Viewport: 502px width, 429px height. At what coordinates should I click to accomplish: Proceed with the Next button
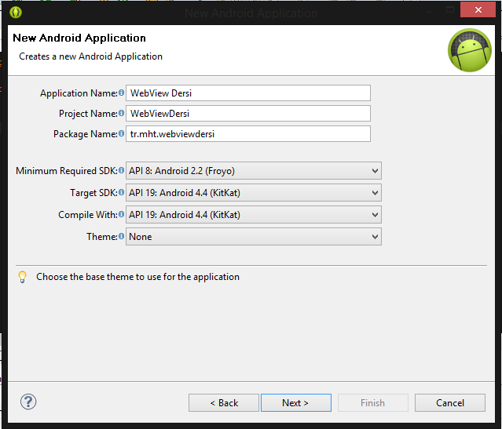pos(296,403)
